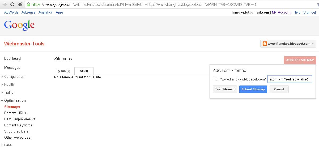Screen dimensions: 319x158
Task: Click the Sign out link
Action: [309, 12]
